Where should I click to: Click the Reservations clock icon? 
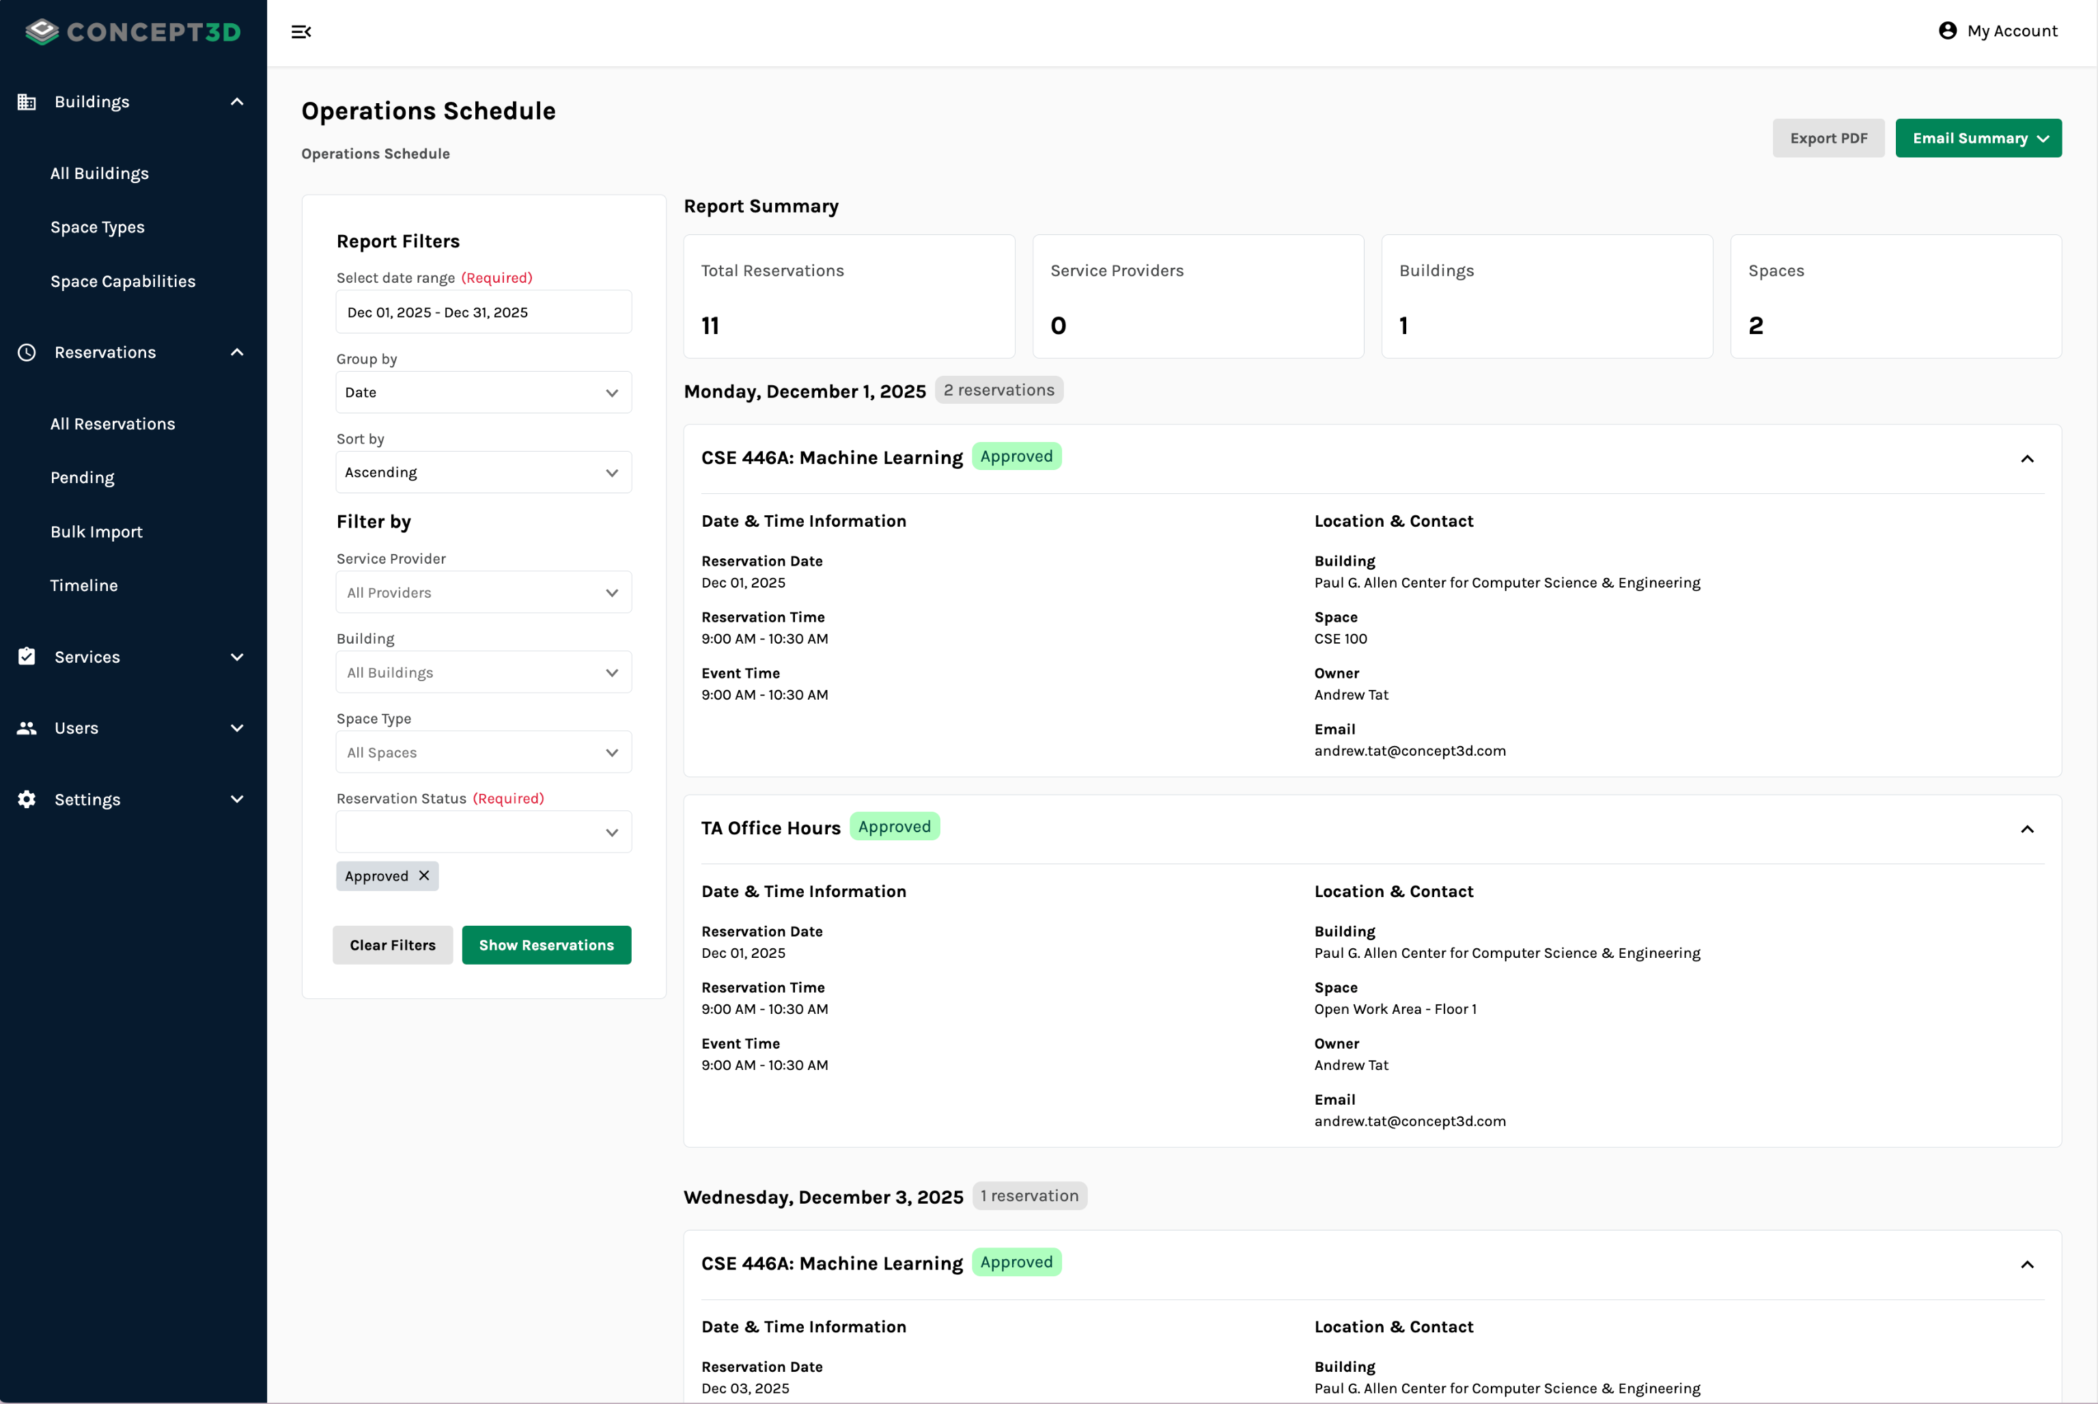27,353
